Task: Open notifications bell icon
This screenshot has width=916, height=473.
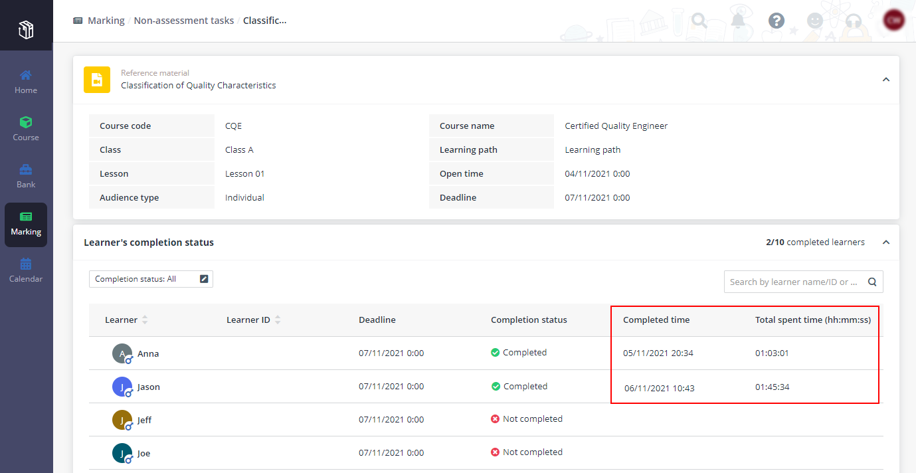Action: click(x=738, y=21)
